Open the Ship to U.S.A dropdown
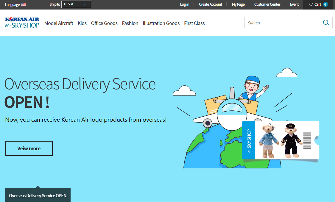 [76, 4]
